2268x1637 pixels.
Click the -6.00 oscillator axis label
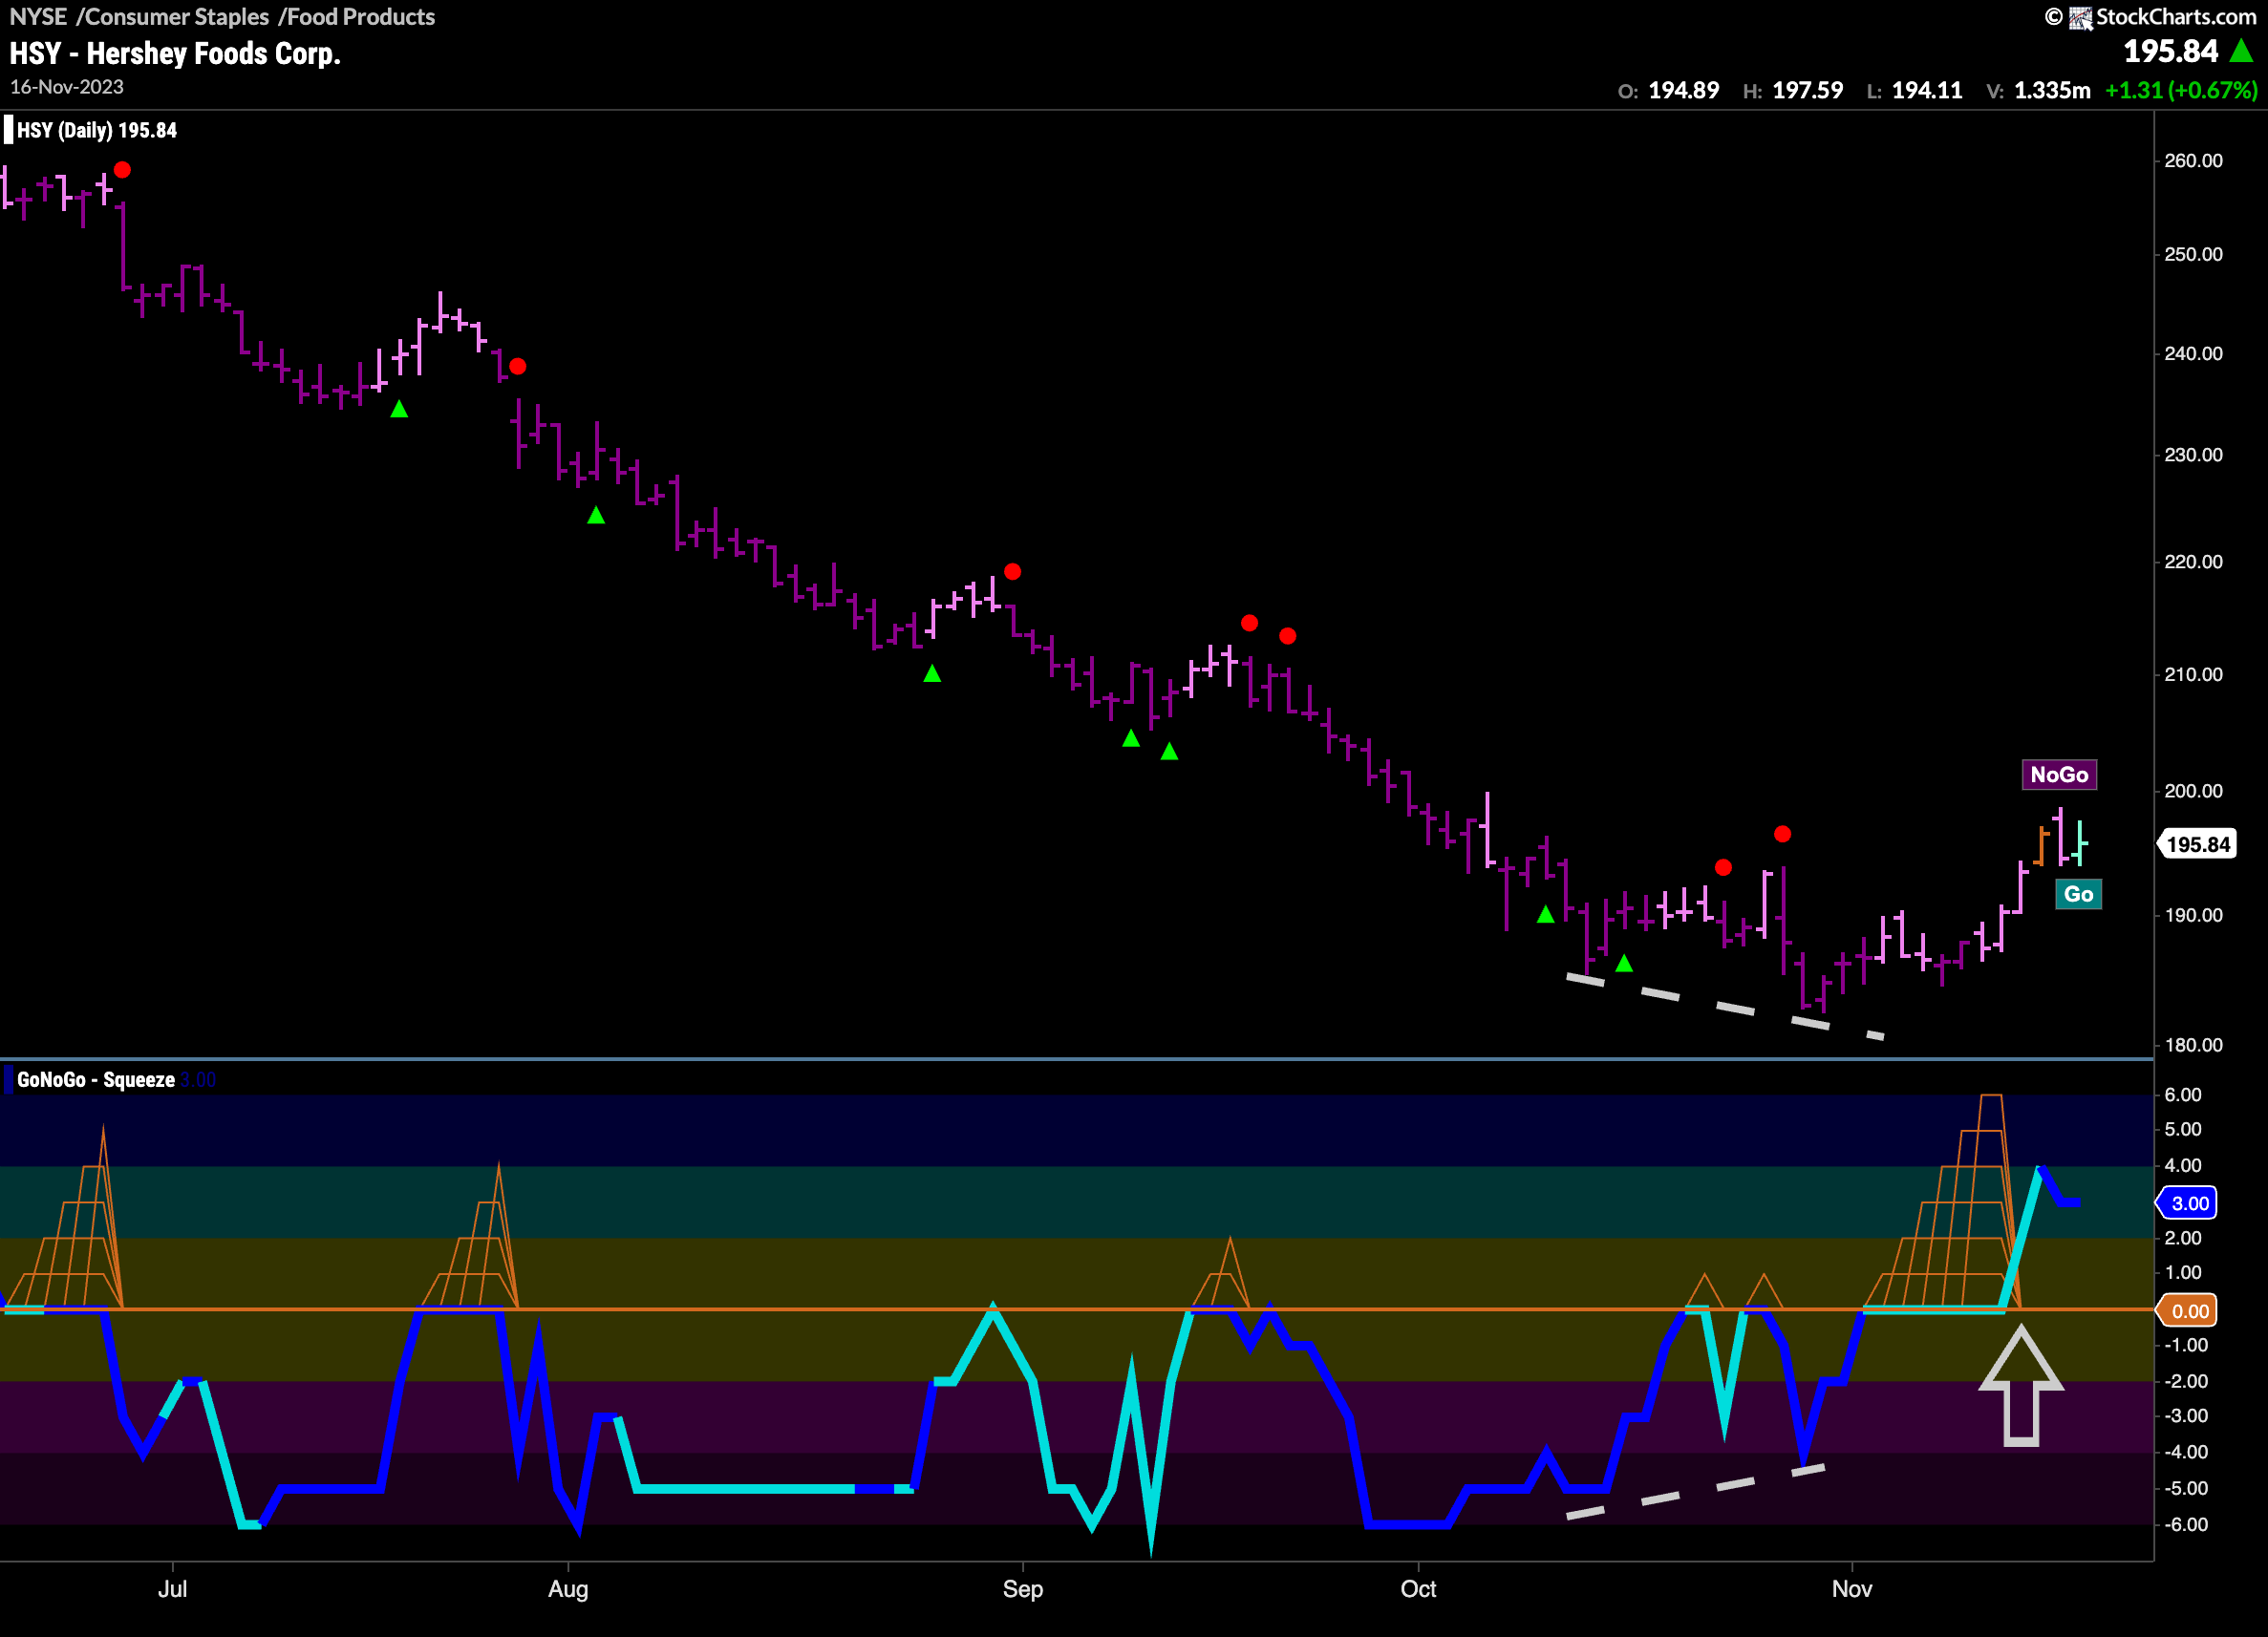click(2185, 1524)
